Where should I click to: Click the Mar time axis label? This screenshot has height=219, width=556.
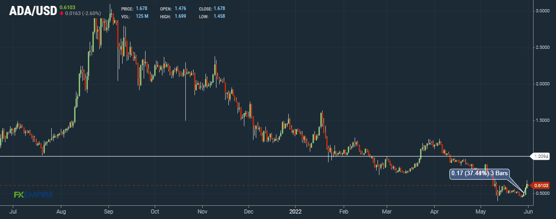387,212
